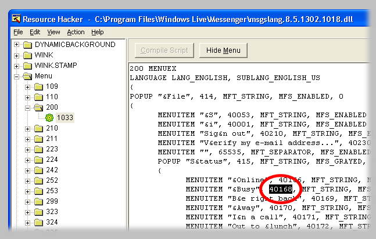376x239 pixels.
Task: Open the Action menu
Action: (76, 32)
